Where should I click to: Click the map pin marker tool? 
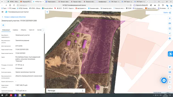(x=170, y=18)
